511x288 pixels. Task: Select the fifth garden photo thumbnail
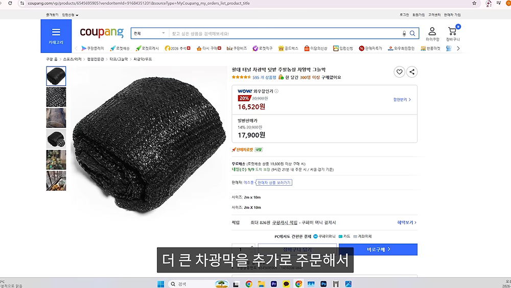[x=56, y=160]
